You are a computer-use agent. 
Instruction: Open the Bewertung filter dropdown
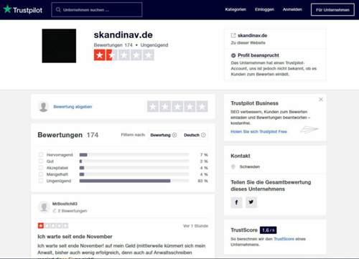164,135
